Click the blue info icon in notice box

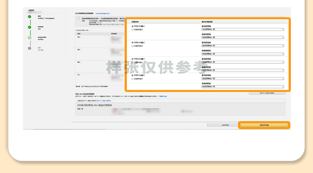(78, 19)
